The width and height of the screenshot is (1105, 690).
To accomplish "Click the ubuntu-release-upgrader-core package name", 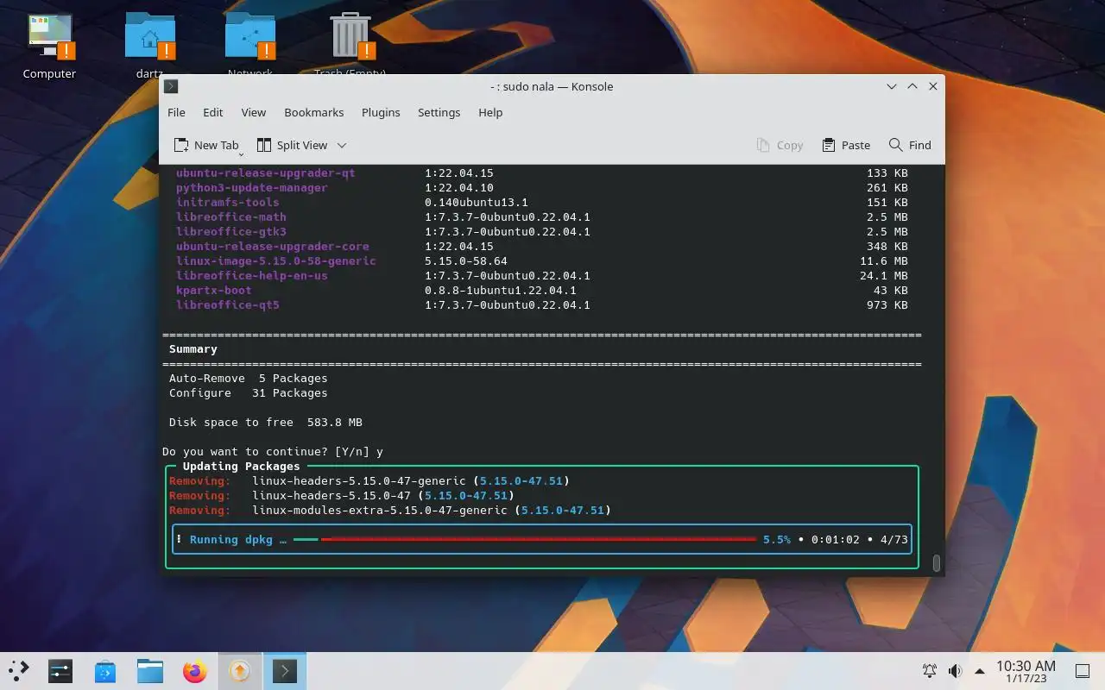I will tap(273, 246).
